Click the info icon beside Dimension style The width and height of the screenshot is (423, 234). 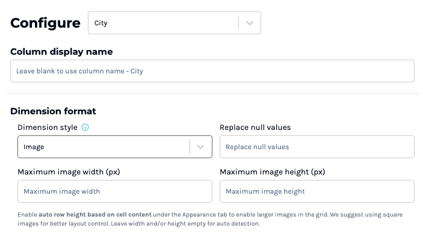[85, 128]
